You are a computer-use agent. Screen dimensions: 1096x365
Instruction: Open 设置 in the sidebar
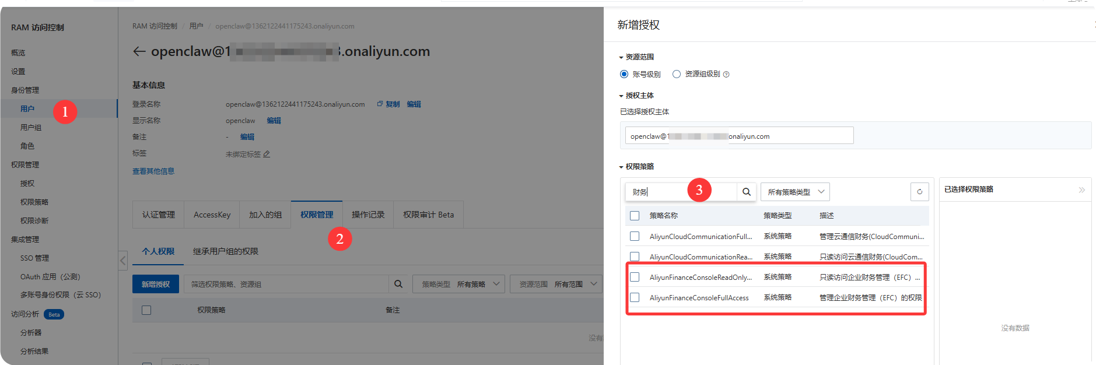(x=18, y=71)
